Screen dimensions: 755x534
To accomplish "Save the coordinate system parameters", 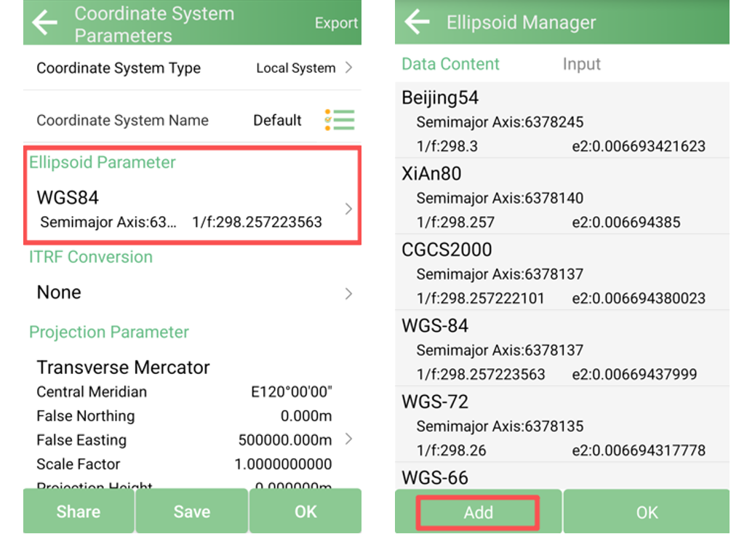I will coord(191,511).
